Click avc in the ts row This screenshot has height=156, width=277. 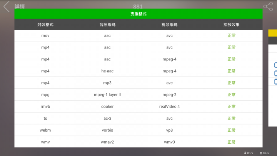169,119
